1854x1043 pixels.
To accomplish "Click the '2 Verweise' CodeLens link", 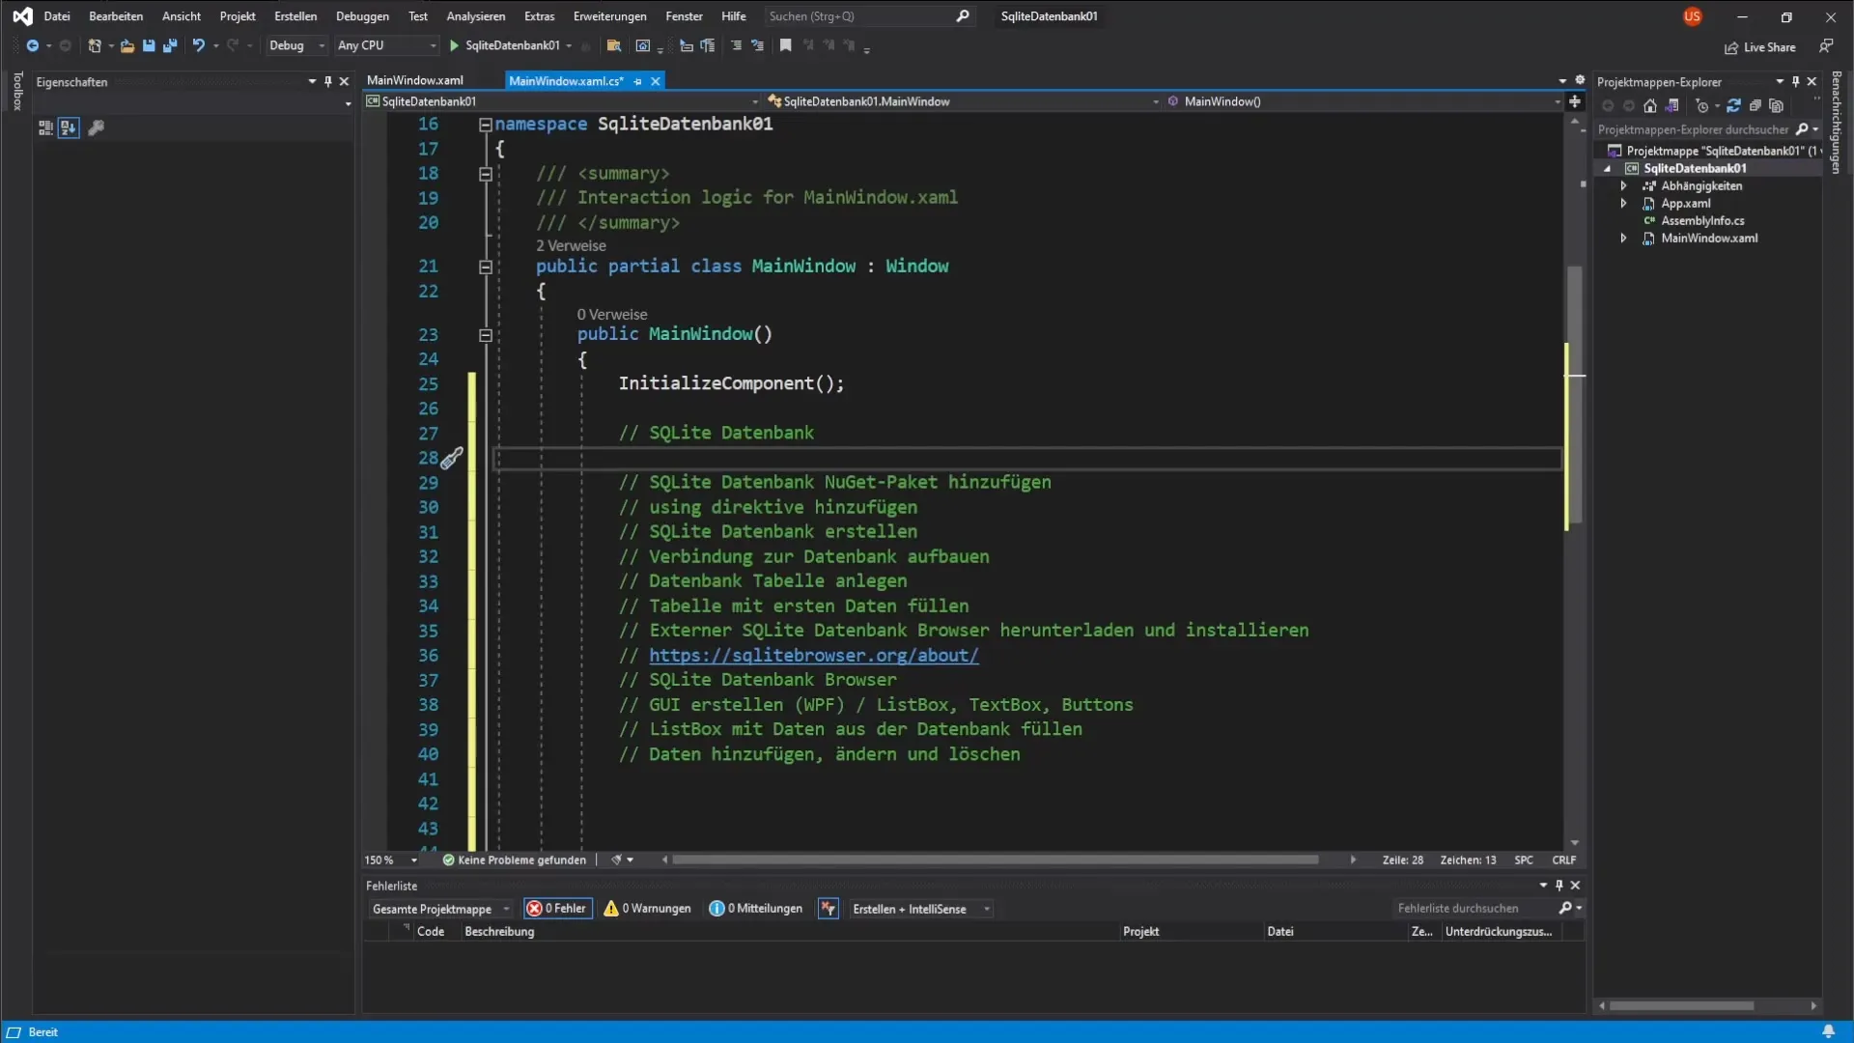I will pos(571,245).
